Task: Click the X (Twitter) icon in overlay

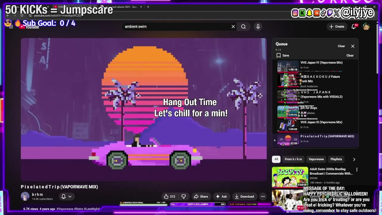Action: click(x=337, y=13)
